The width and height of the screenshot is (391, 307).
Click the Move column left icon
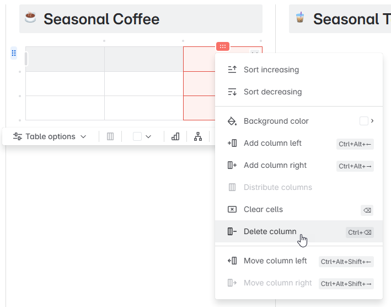click(x=232, y=261)
